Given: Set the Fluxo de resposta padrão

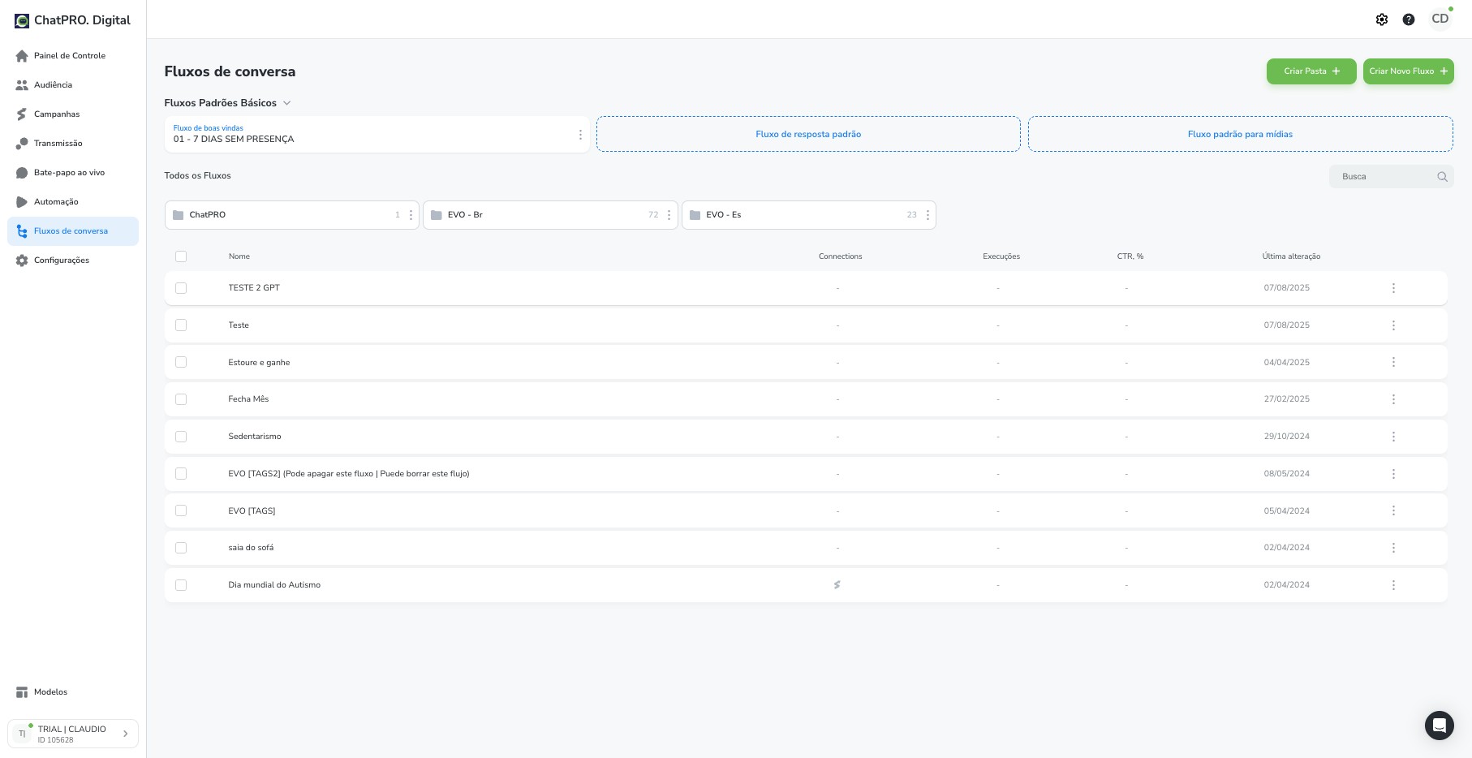Looking at the screenshot, I should point(808,134).
